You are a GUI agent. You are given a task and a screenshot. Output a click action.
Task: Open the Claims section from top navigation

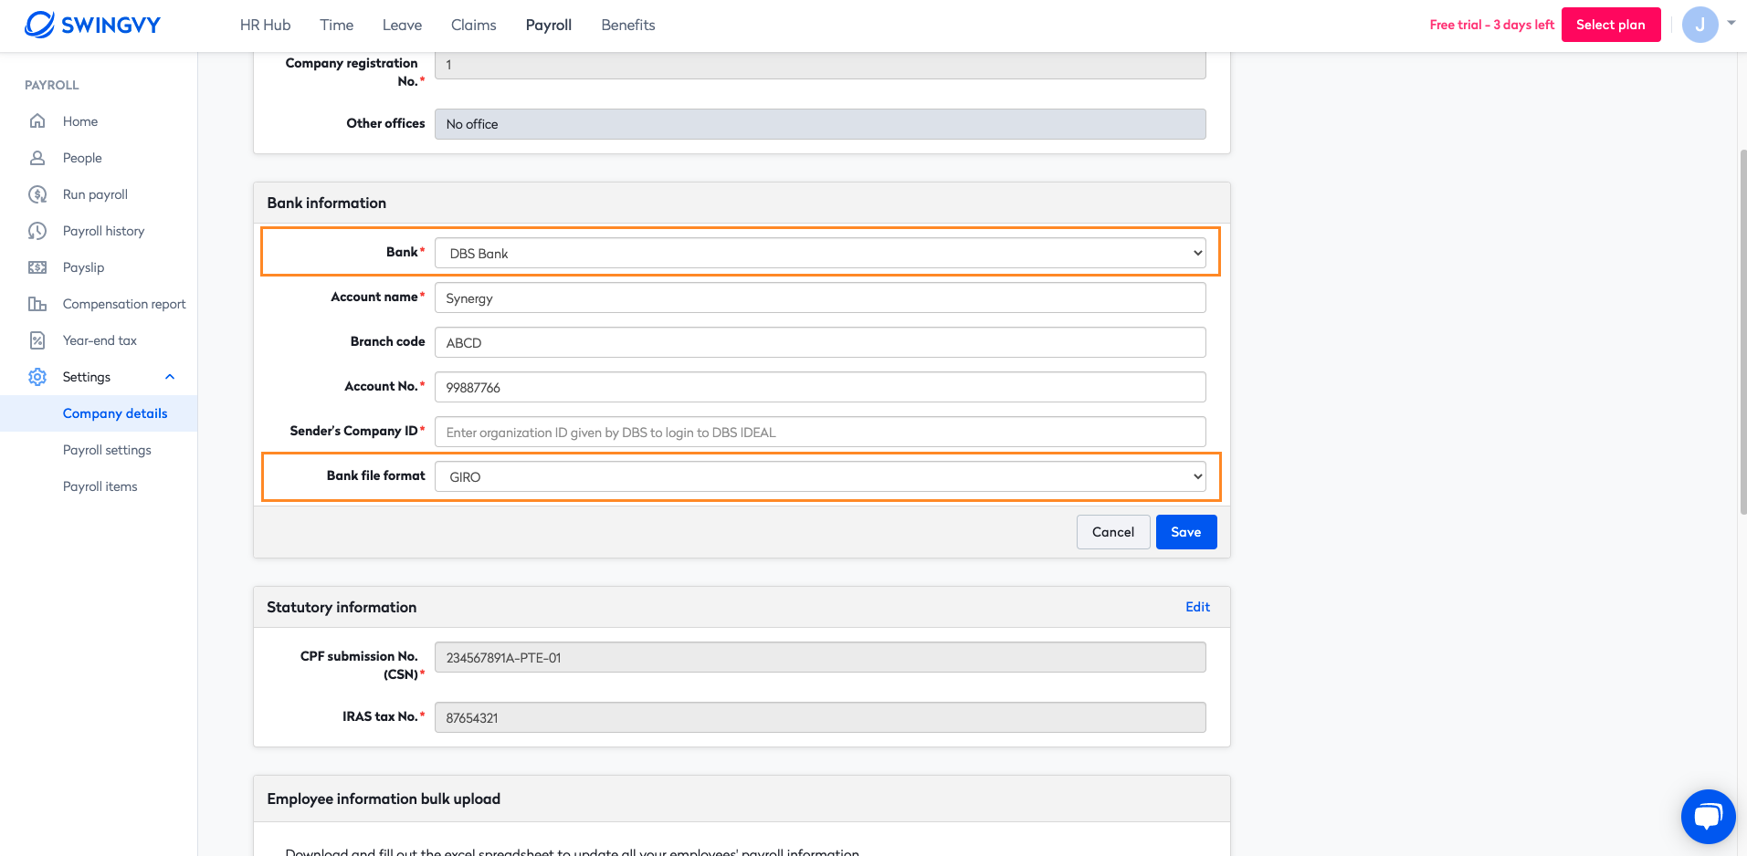coord(473,25)
